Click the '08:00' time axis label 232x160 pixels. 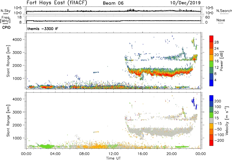[84, 154]
